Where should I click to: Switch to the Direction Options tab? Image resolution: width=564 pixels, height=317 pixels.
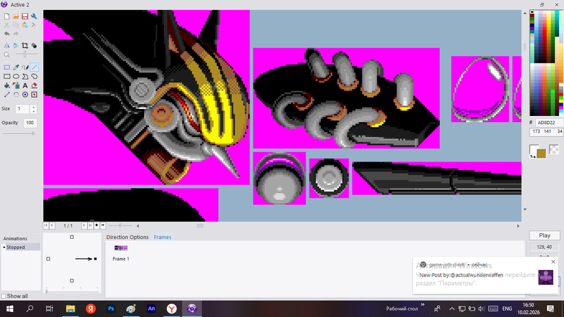pyautogui.click(x=127, y=237)
